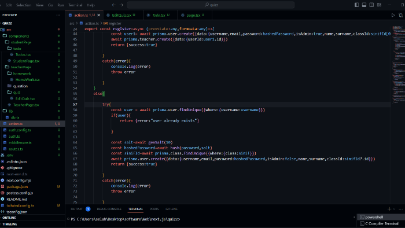Switch to GITLENS panel tab
The height and width of the screenshot is (228, 405).
[x=171, y=209]
